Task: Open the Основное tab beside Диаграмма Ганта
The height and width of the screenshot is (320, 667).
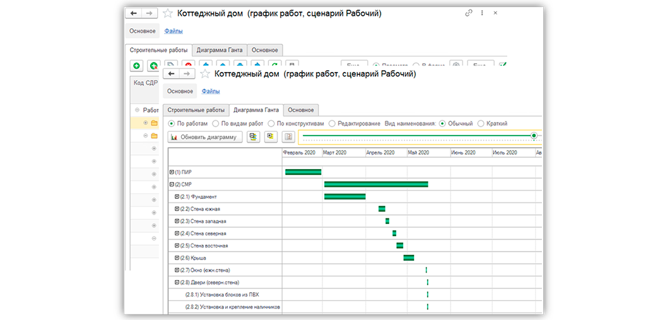Action: pos(301,110)
